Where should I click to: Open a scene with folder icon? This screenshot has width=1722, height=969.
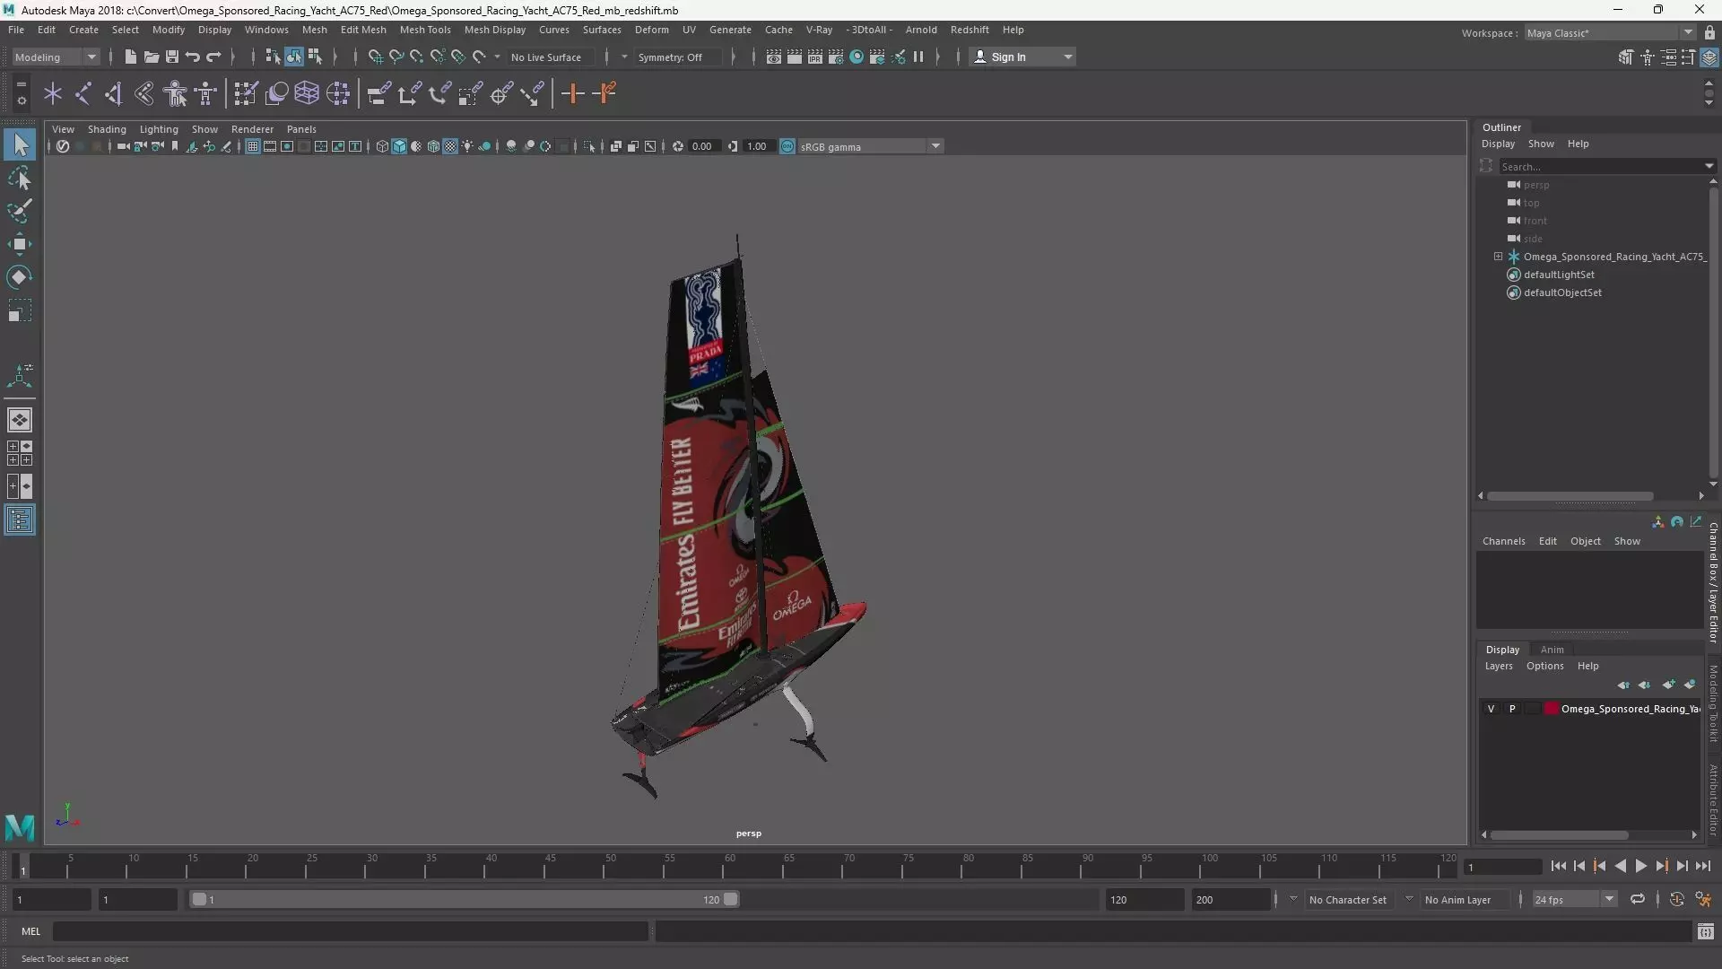click(151, 57)
